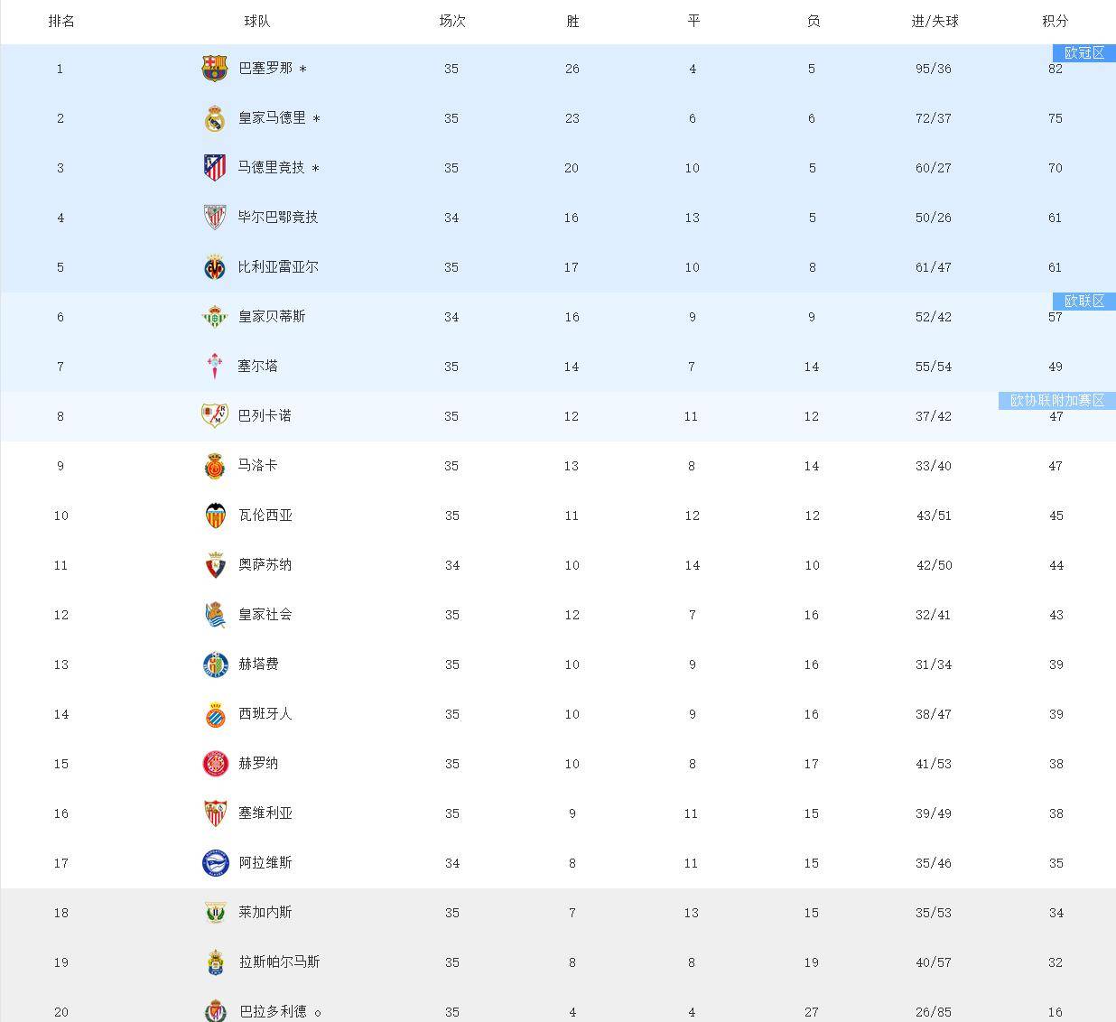The width and height of the screenshot is (1116, 1022).
Task: Click the Real Madrid crest icon
Action: 214,118
